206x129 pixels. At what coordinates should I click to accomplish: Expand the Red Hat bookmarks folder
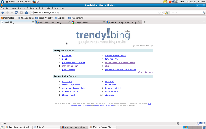click(x=60, y=18)
